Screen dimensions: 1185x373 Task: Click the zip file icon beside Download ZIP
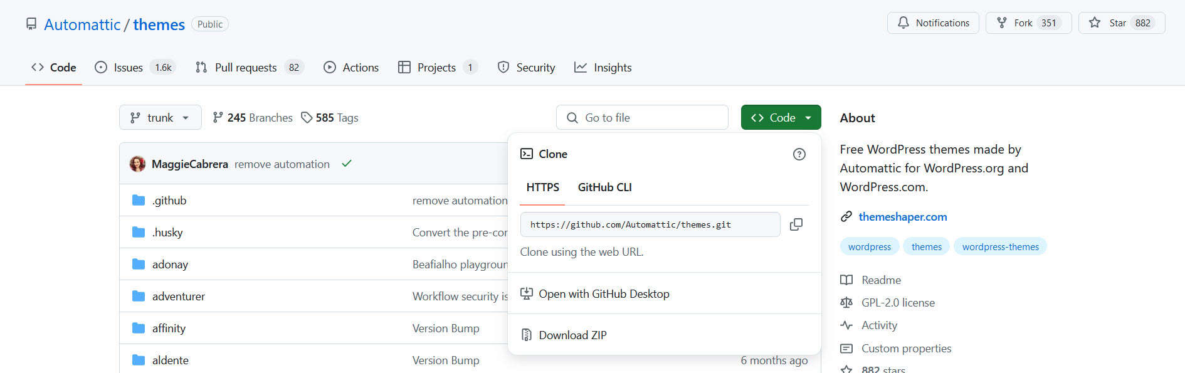pyautogui.click(x=527, y=335)
